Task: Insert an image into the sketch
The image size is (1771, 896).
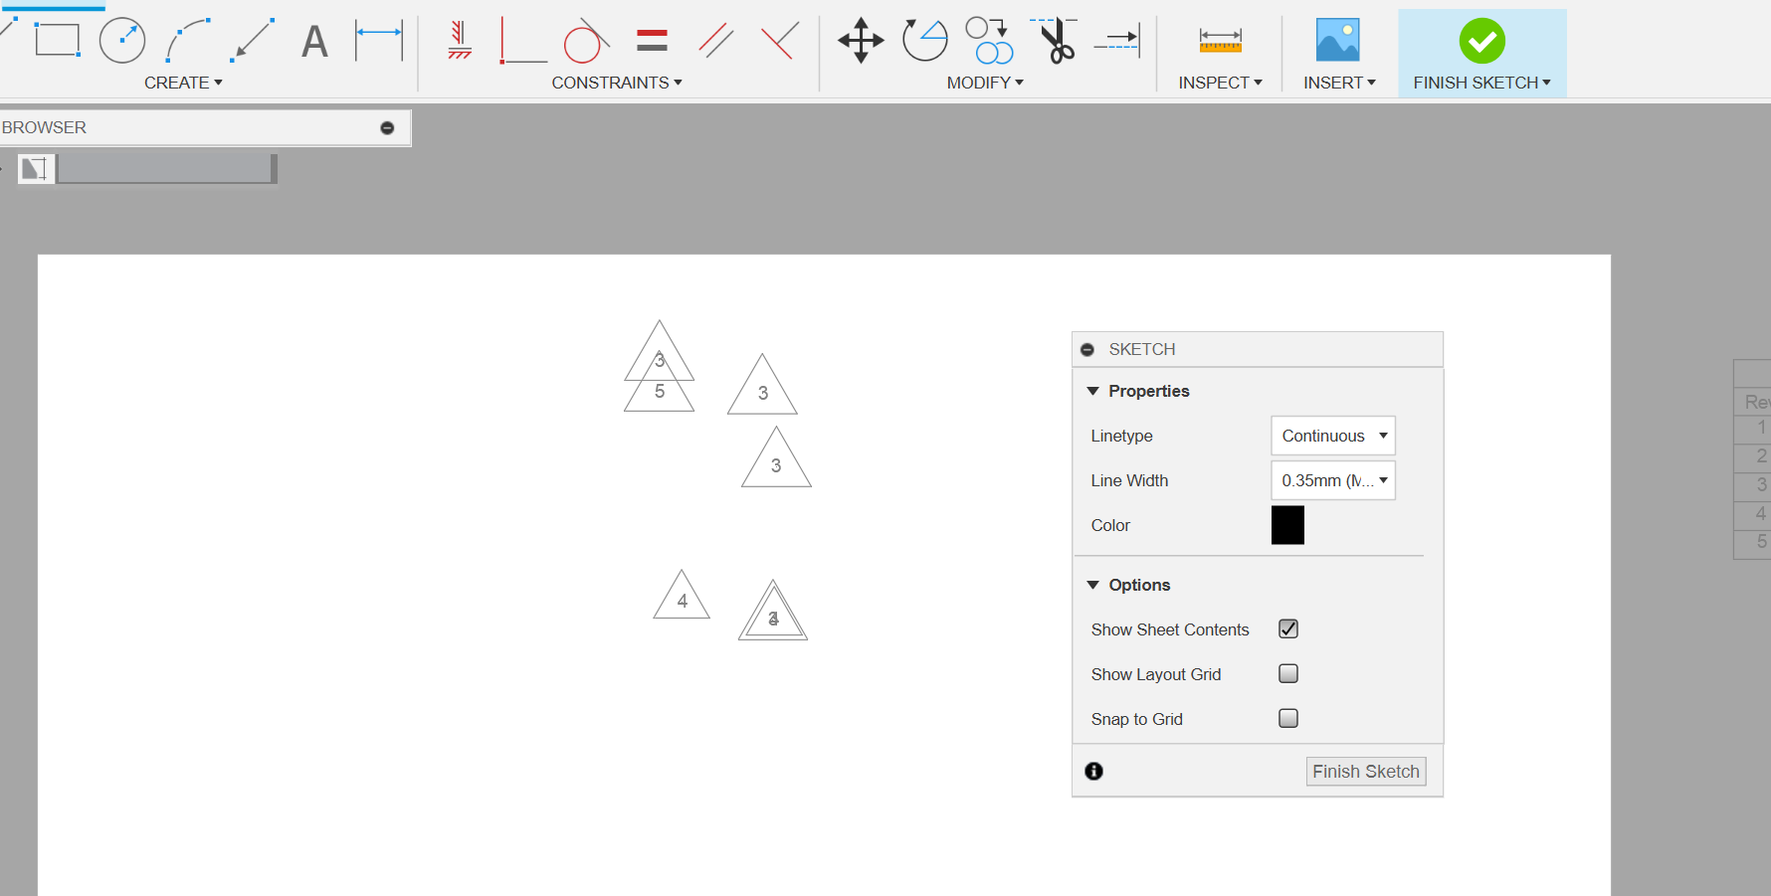Action: click(x=1336, y=40)
